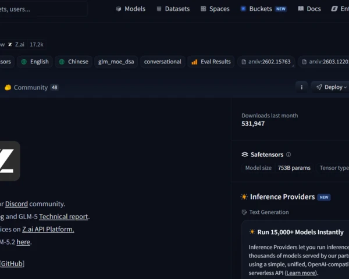
Task: Focus the search input field
Action: (44, 9)
